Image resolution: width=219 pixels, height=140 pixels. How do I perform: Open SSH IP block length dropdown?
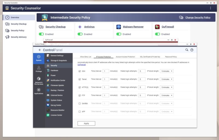tap(167, 71)
